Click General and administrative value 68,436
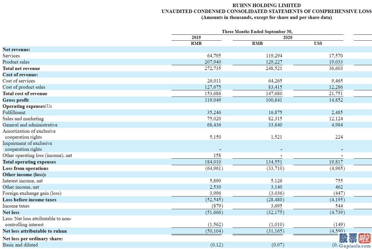 [214, 125]
